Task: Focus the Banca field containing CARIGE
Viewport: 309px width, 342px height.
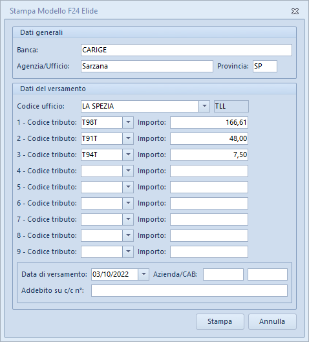Action: (186, 50)
